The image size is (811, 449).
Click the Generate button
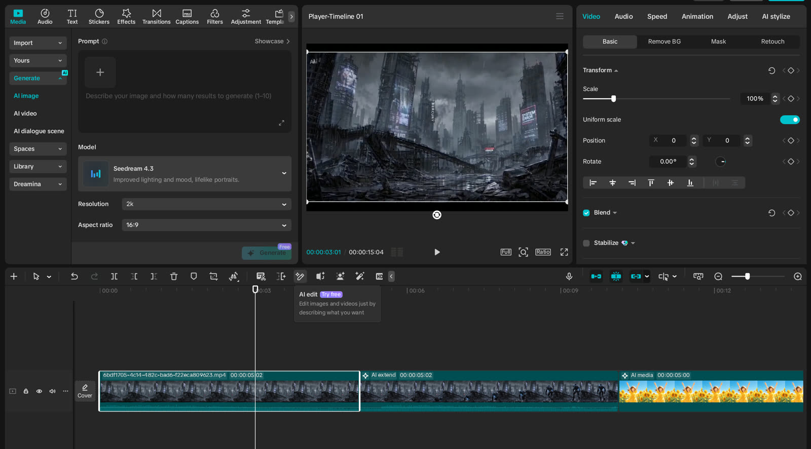[267, 253]
